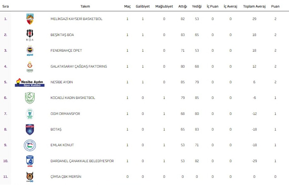
Task: Click the Emlak Konut team logo
Action: coord(30,145)
